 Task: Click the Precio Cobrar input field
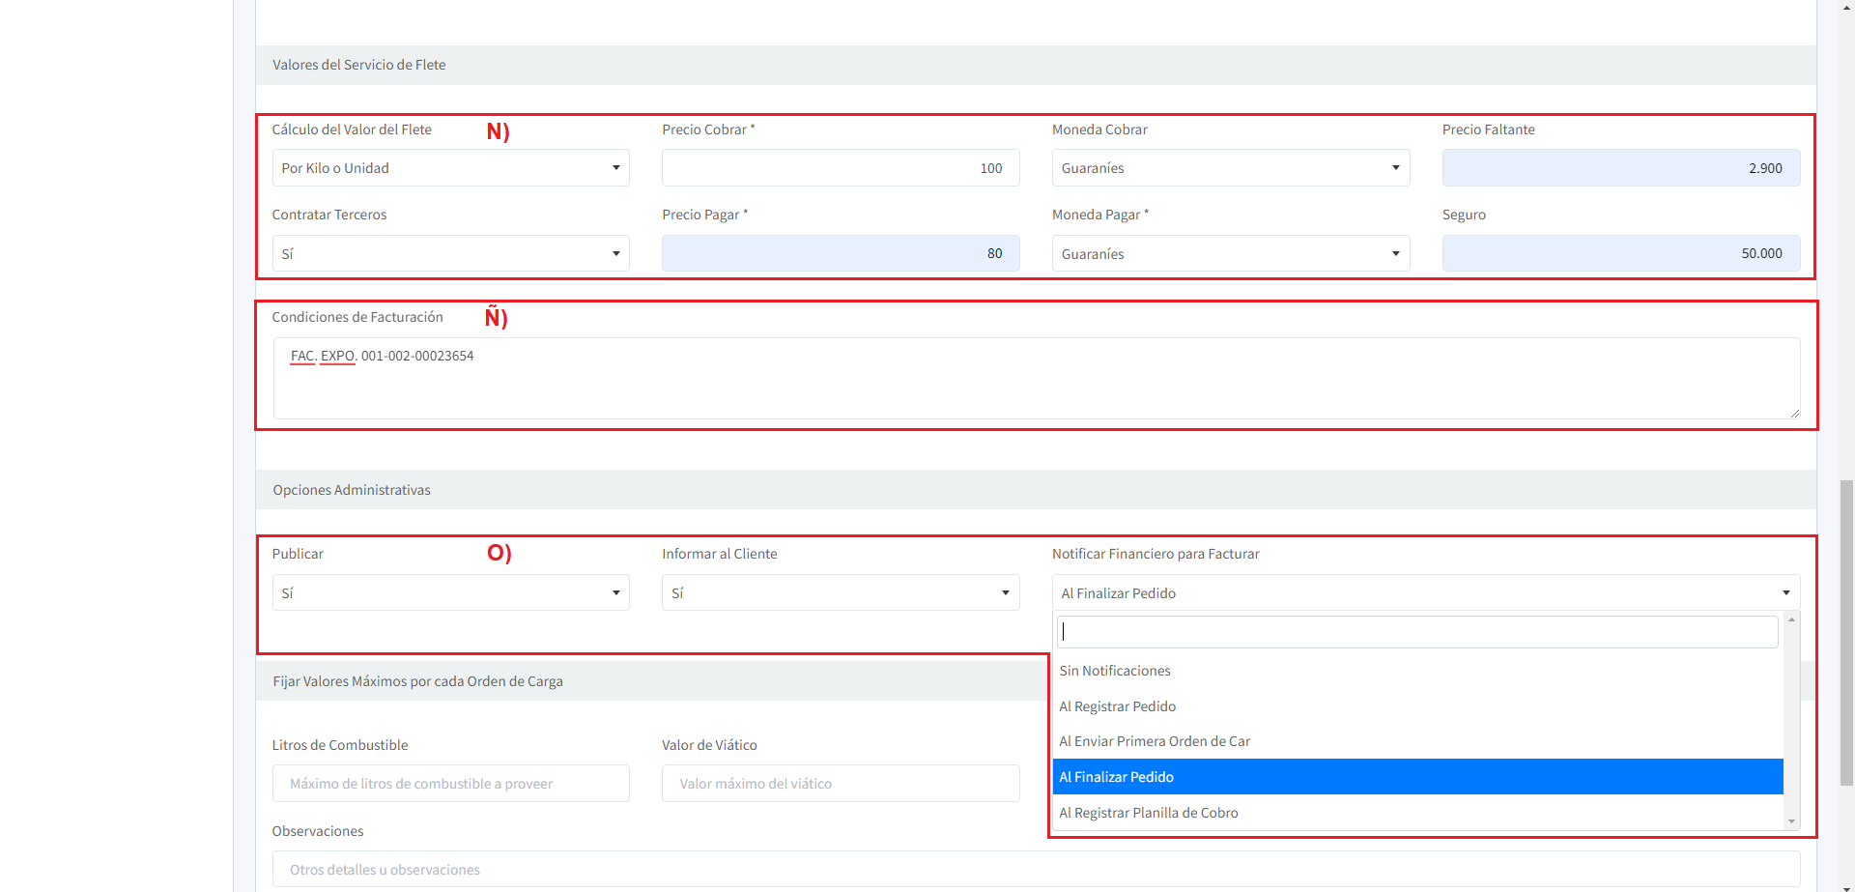(x=840, y=168)
